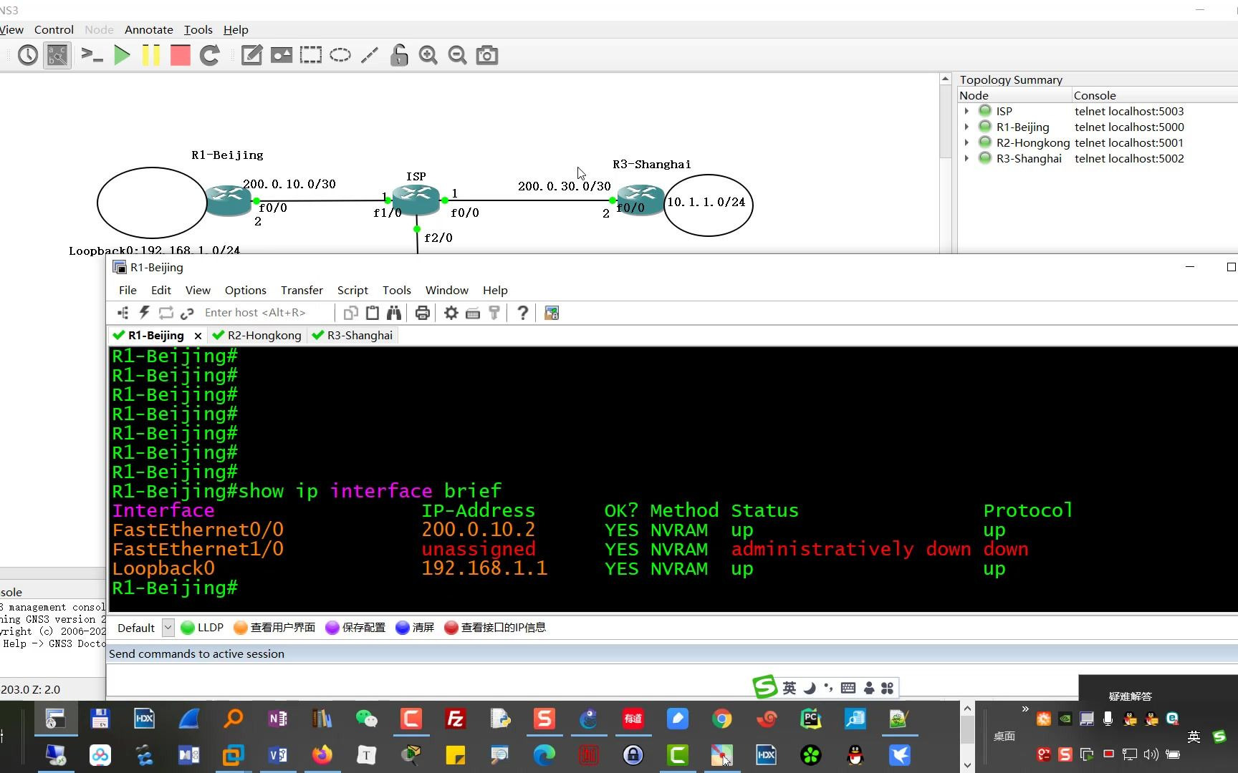
Task: Click the Zoom in magnifier icon
Action: click(x=428, y=55)
